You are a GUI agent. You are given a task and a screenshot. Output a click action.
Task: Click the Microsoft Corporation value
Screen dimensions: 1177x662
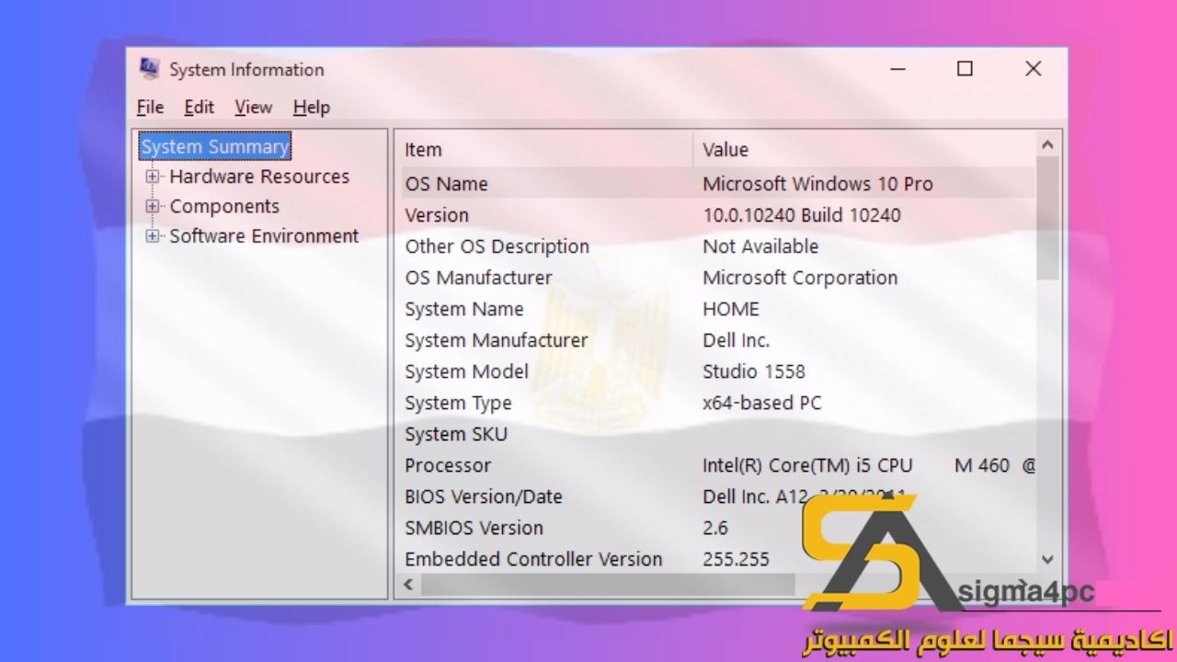point(800,278)
